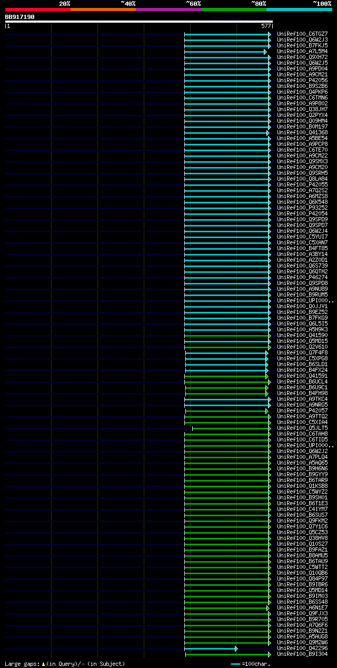Image resolution: width=337 pixels, height=668 pixels.
Task: Select hit label UniRef100_C5WTT2
Action: tap(302, 567)
